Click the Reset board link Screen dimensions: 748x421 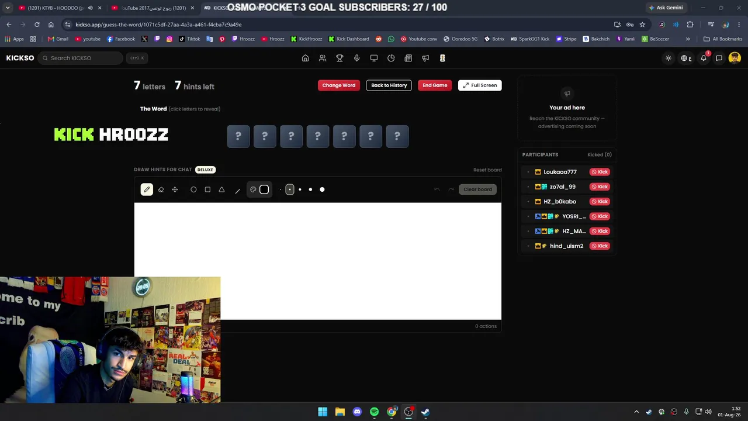pos(487,170)
